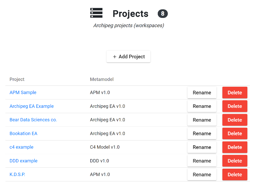Delete the K.D.S.P. project

point(235,175)
